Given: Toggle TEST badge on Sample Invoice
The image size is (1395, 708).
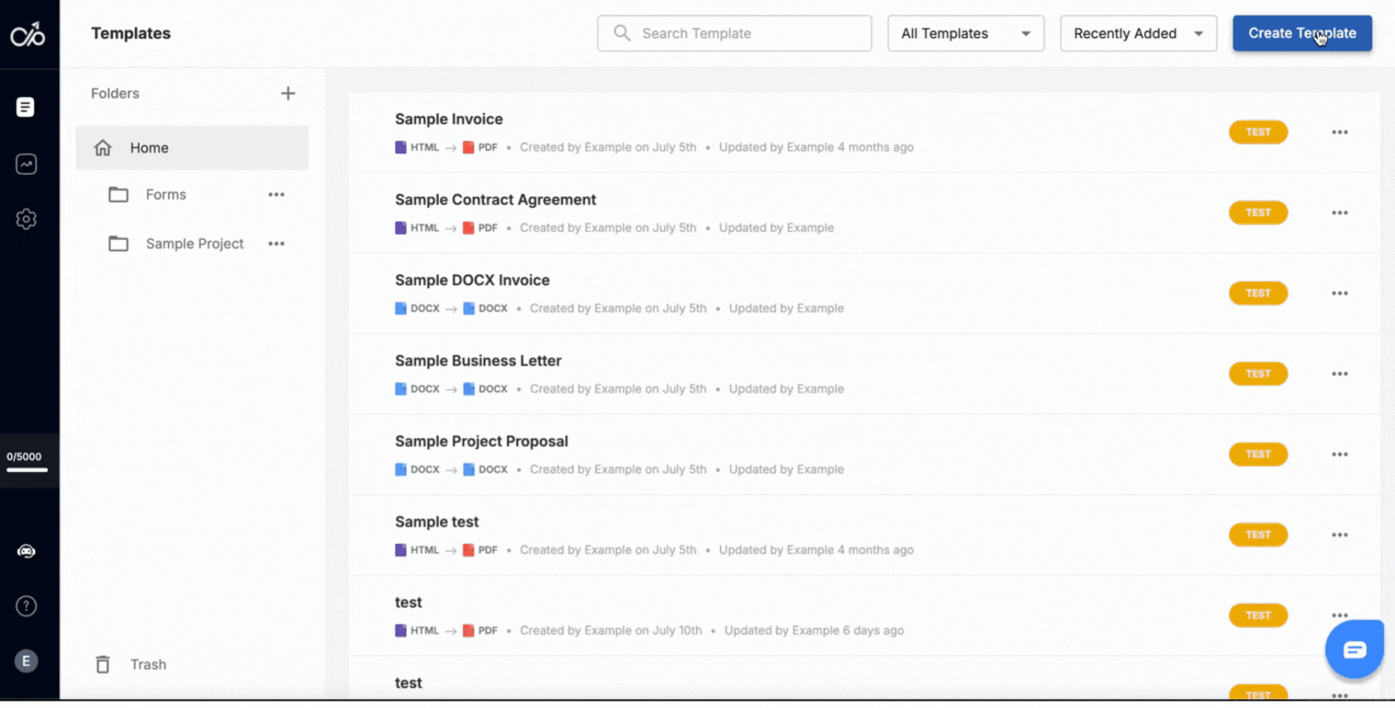Looking at the screenshot, I should coord(1257,132).
